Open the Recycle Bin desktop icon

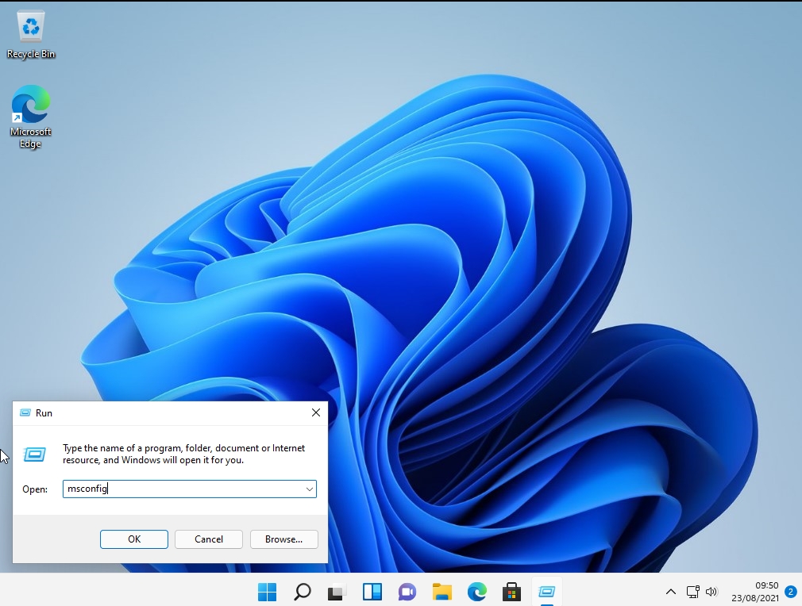coord(31,32)
